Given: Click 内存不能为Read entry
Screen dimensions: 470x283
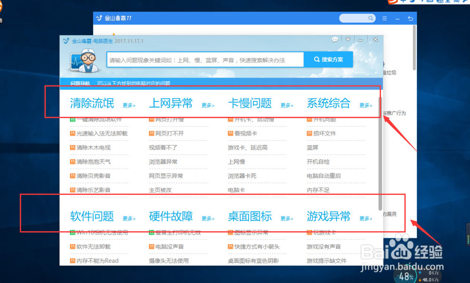Looking at the screenshot, I should coord(97,260).
